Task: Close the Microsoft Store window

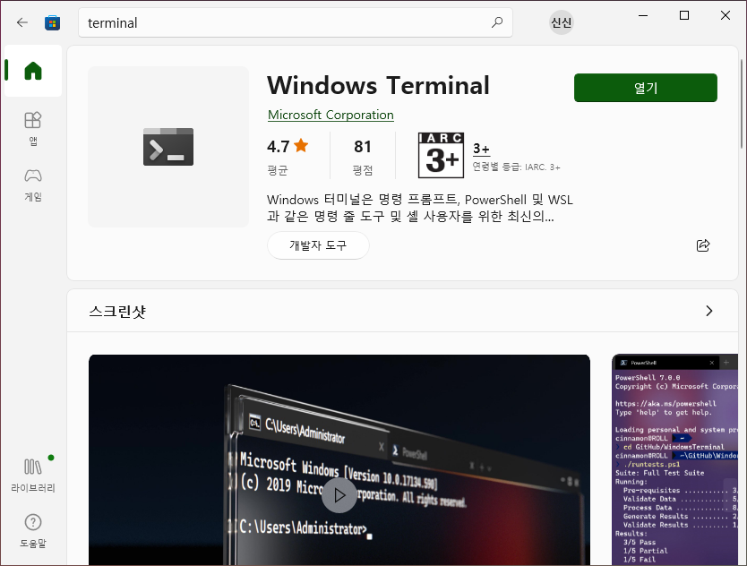Action: click(726, 15)
